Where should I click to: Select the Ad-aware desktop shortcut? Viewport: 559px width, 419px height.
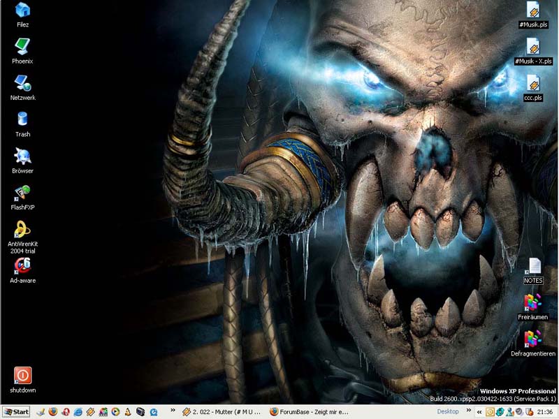22,271
